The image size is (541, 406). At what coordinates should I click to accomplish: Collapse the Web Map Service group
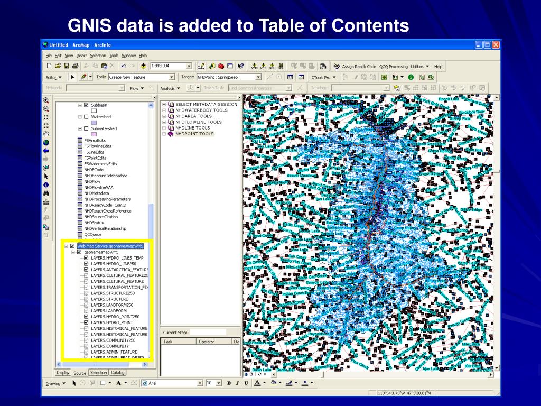[x=66, y=246]
